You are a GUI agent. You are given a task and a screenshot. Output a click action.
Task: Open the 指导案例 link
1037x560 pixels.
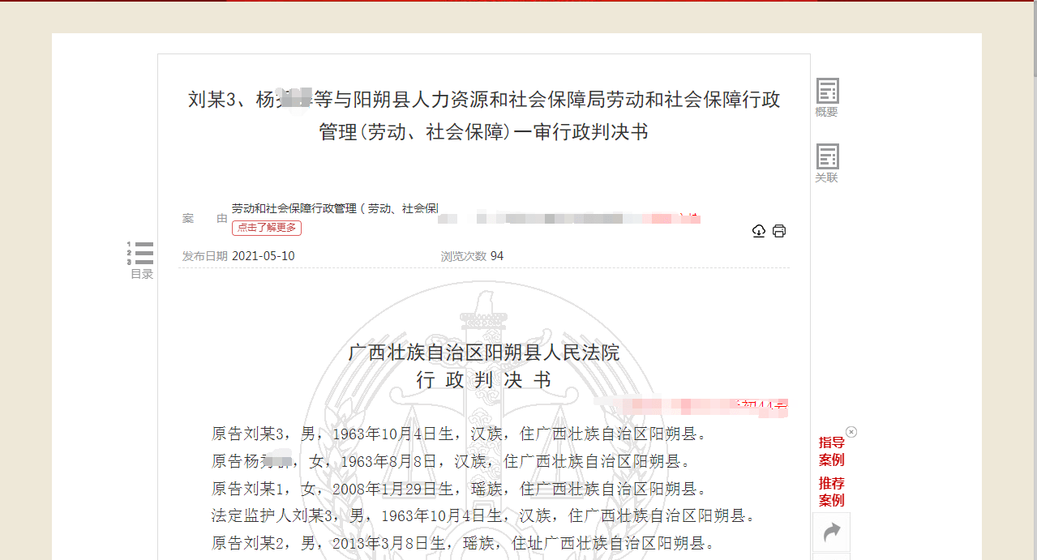point(831,451)
